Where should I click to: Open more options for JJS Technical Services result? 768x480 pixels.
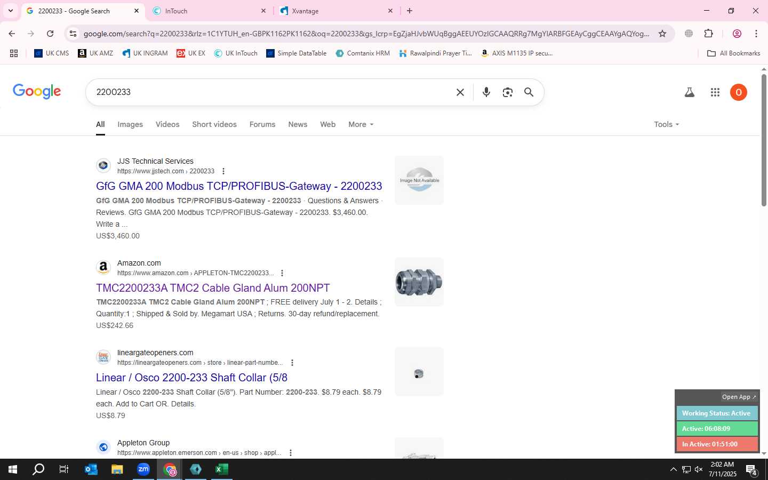tap(223, 171)
